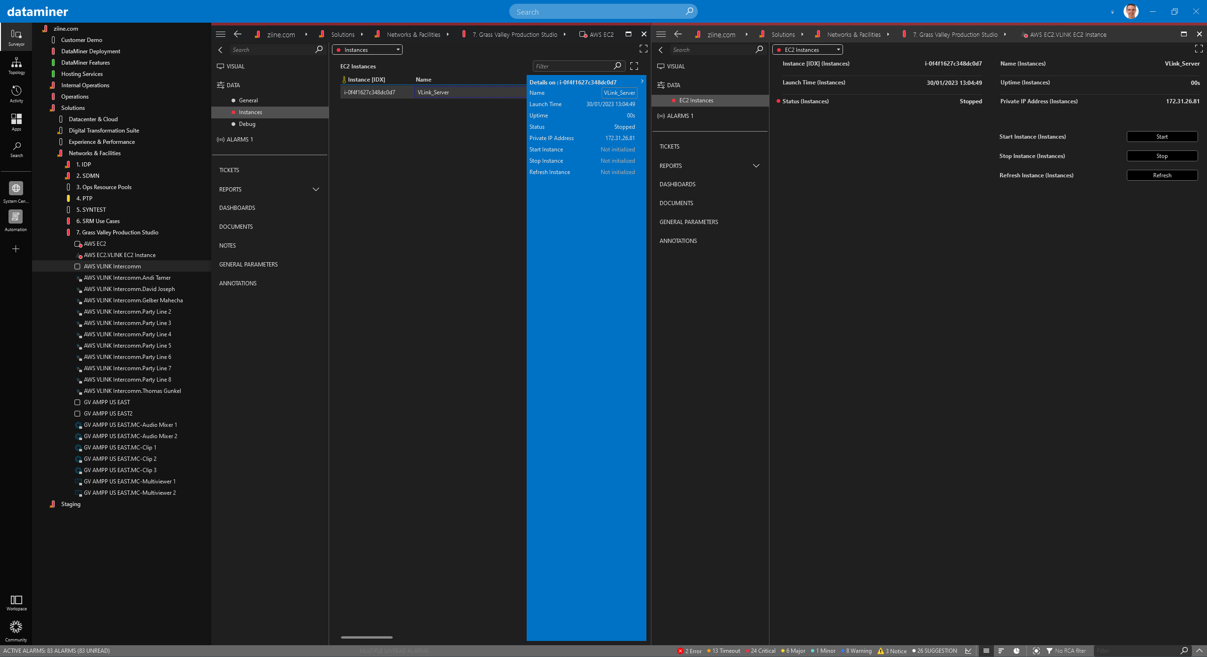Open GENERAL PARAMETERS in AWS EC2 card

click(248, 265)
